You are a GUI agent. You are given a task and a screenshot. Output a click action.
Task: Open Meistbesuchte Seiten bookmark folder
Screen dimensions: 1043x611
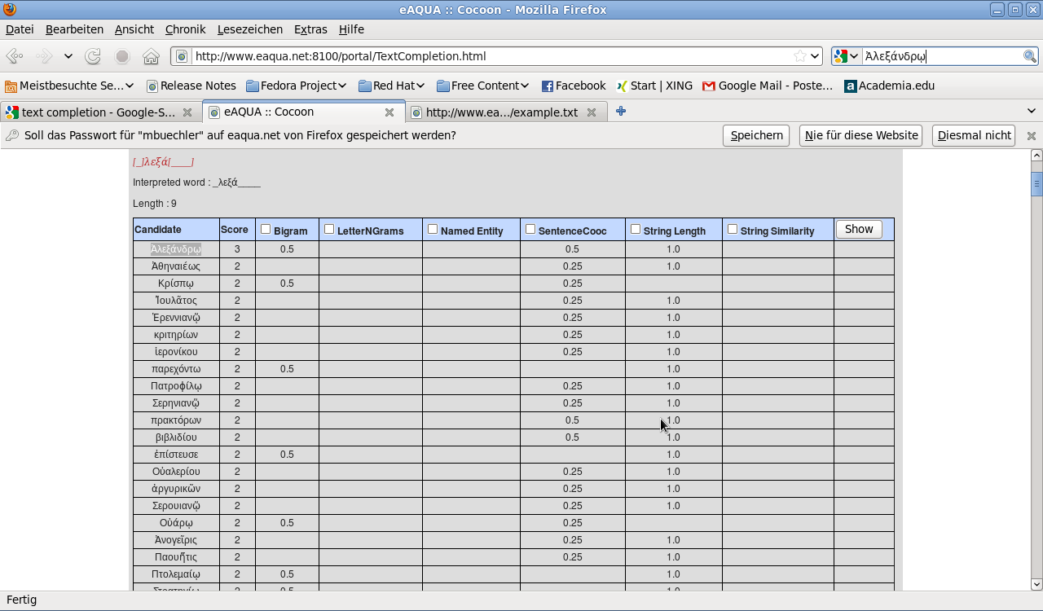69,86
